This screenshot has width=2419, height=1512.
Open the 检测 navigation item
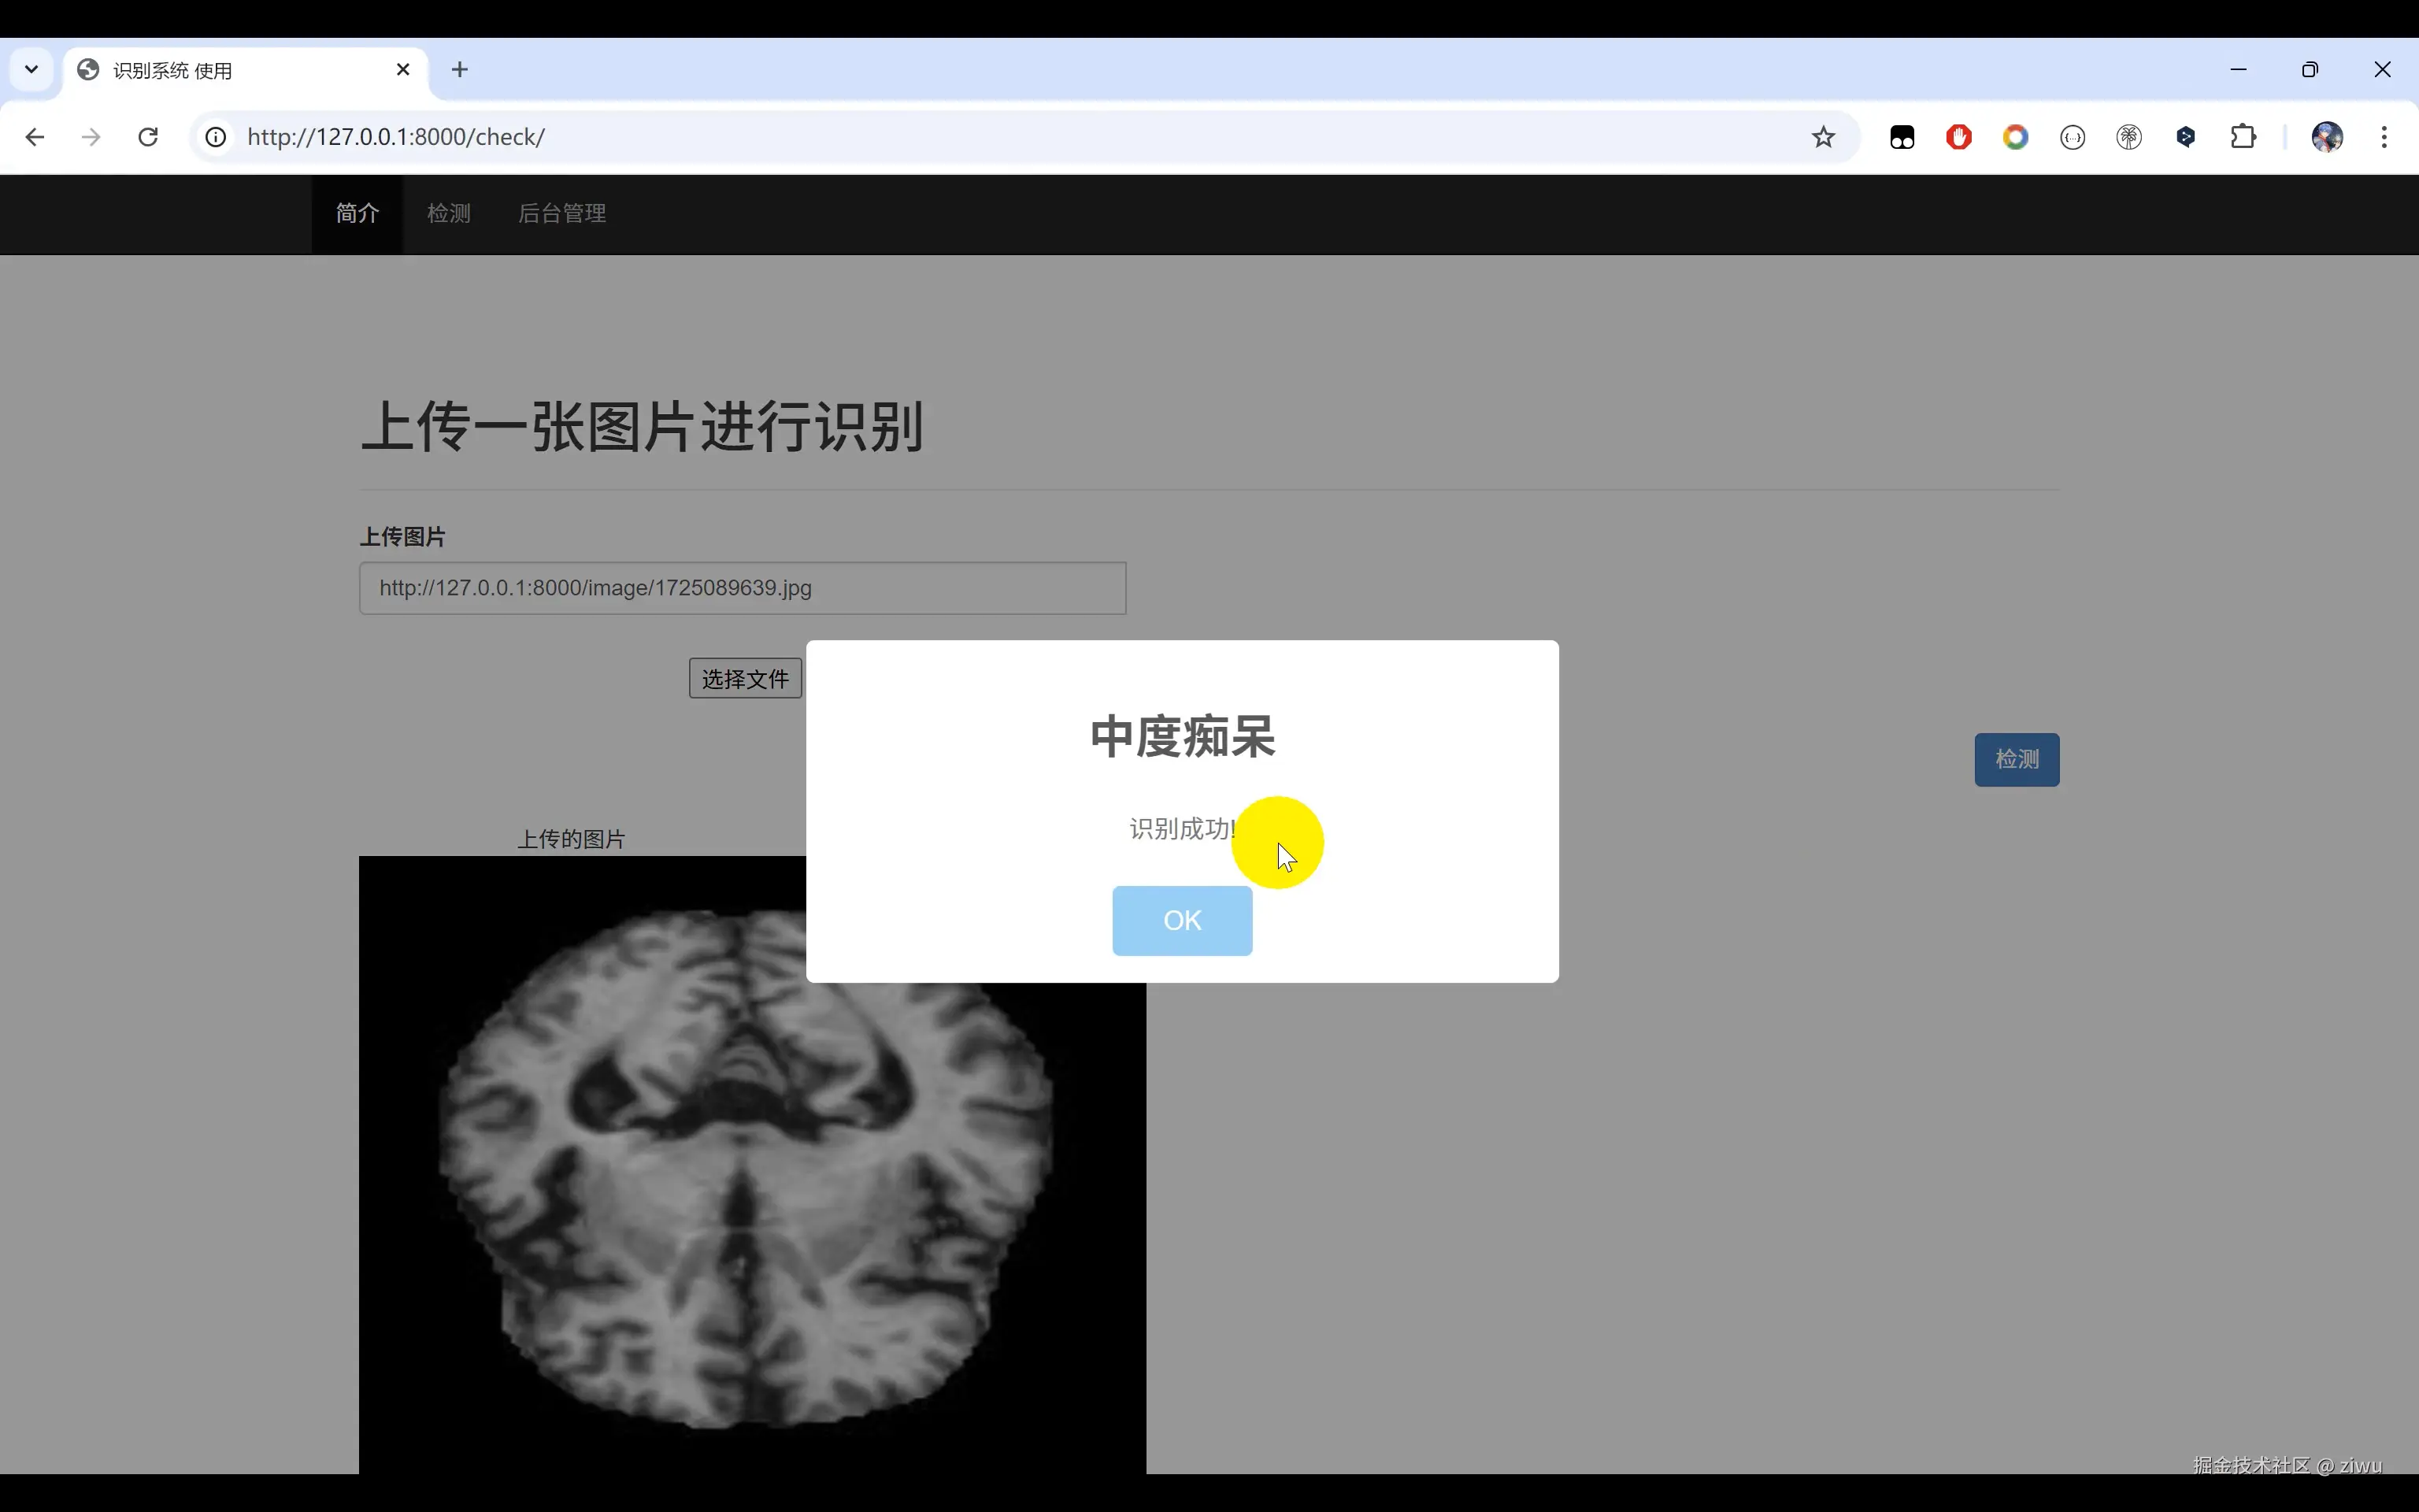[448, 214]
